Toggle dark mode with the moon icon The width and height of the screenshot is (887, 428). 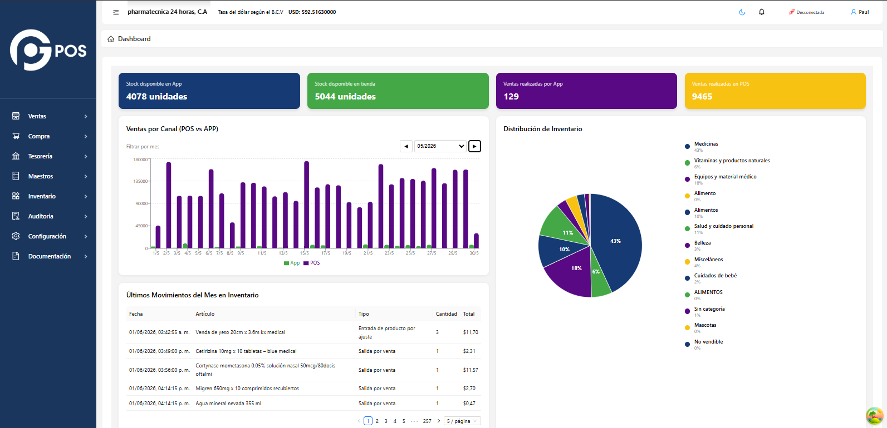point(742,12)
